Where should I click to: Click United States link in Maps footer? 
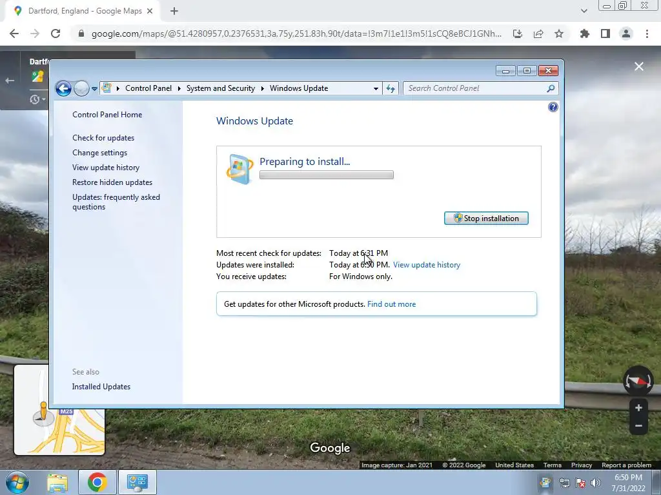[514, 465]
